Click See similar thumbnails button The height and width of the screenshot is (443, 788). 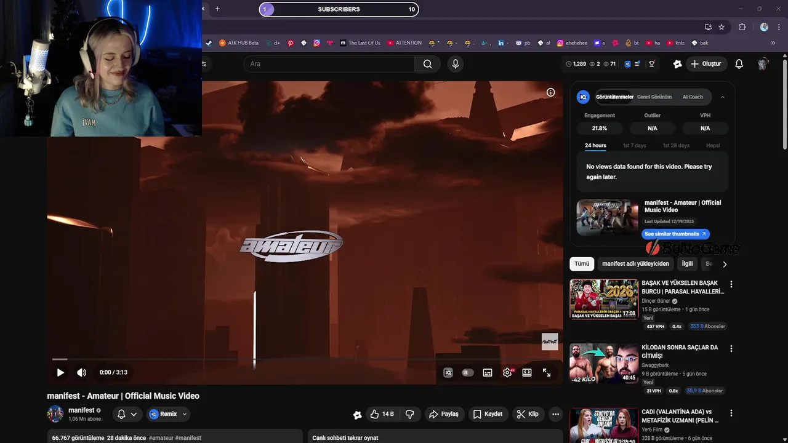point(675,234)
